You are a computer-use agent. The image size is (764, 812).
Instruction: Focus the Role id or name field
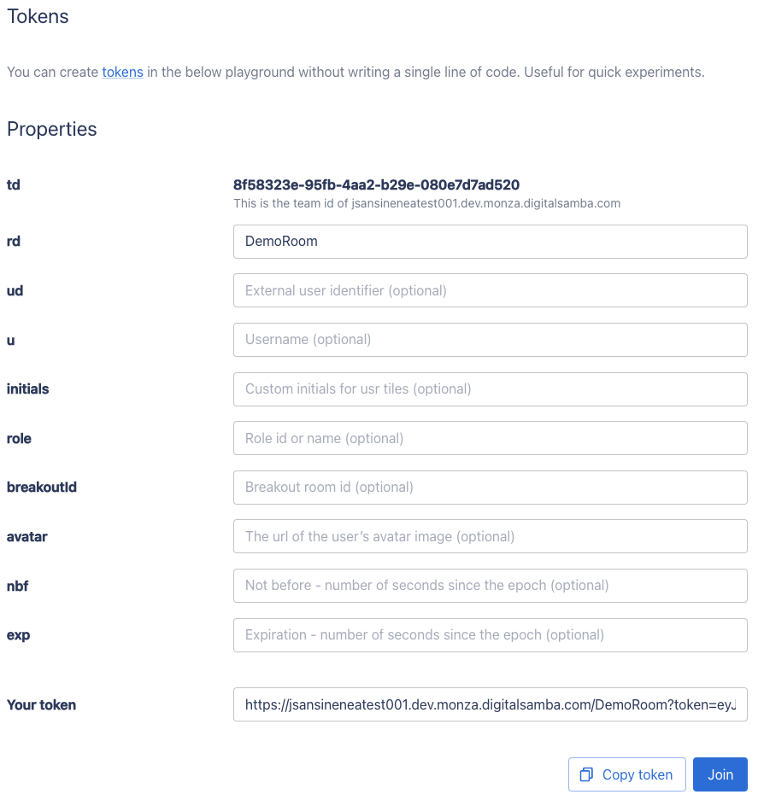tap(490, 438)
